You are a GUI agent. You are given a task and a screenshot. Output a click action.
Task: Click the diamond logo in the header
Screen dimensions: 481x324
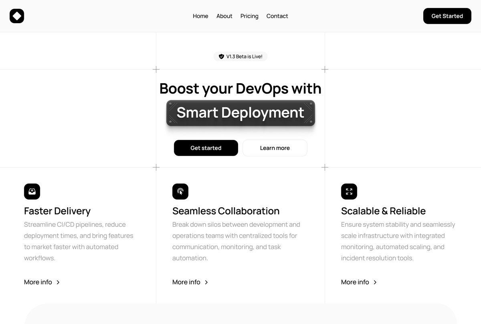(x=17, y=16)
